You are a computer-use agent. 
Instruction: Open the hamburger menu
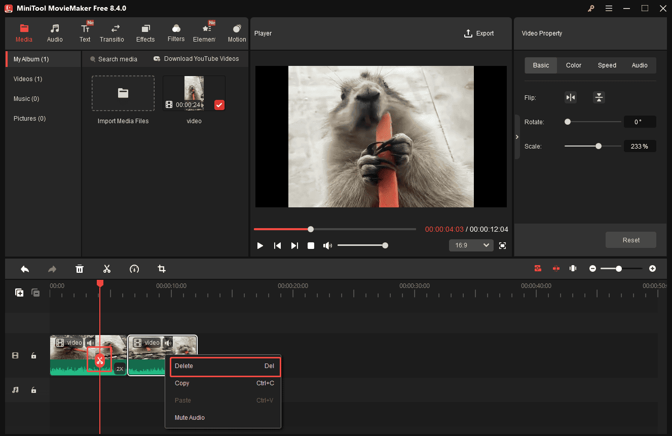[x=609, y=8]
